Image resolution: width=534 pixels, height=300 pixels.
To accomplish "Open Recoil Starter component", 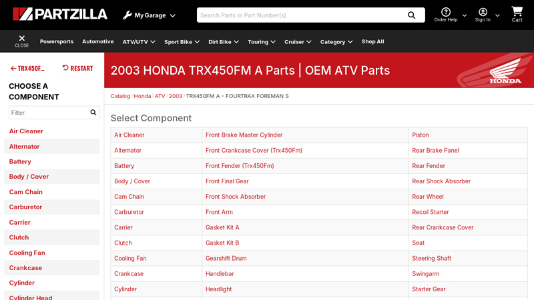I will 431,212.
